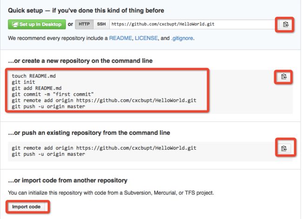Click the desktop icon in Set up in Desktop

pos(15,25)
